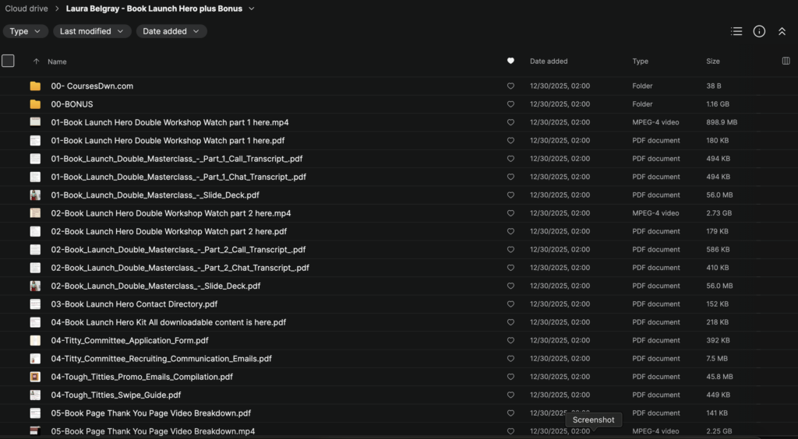The image size is (798, 439).
Task: Favorite 04-Titty_Committee_Application_Form.pdf
Action: pos(510,340)
